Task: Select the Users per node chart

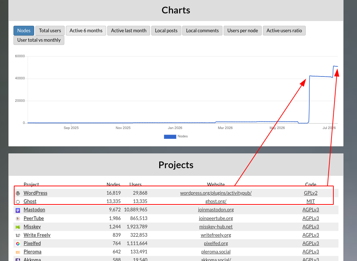Action: point(243,31)
